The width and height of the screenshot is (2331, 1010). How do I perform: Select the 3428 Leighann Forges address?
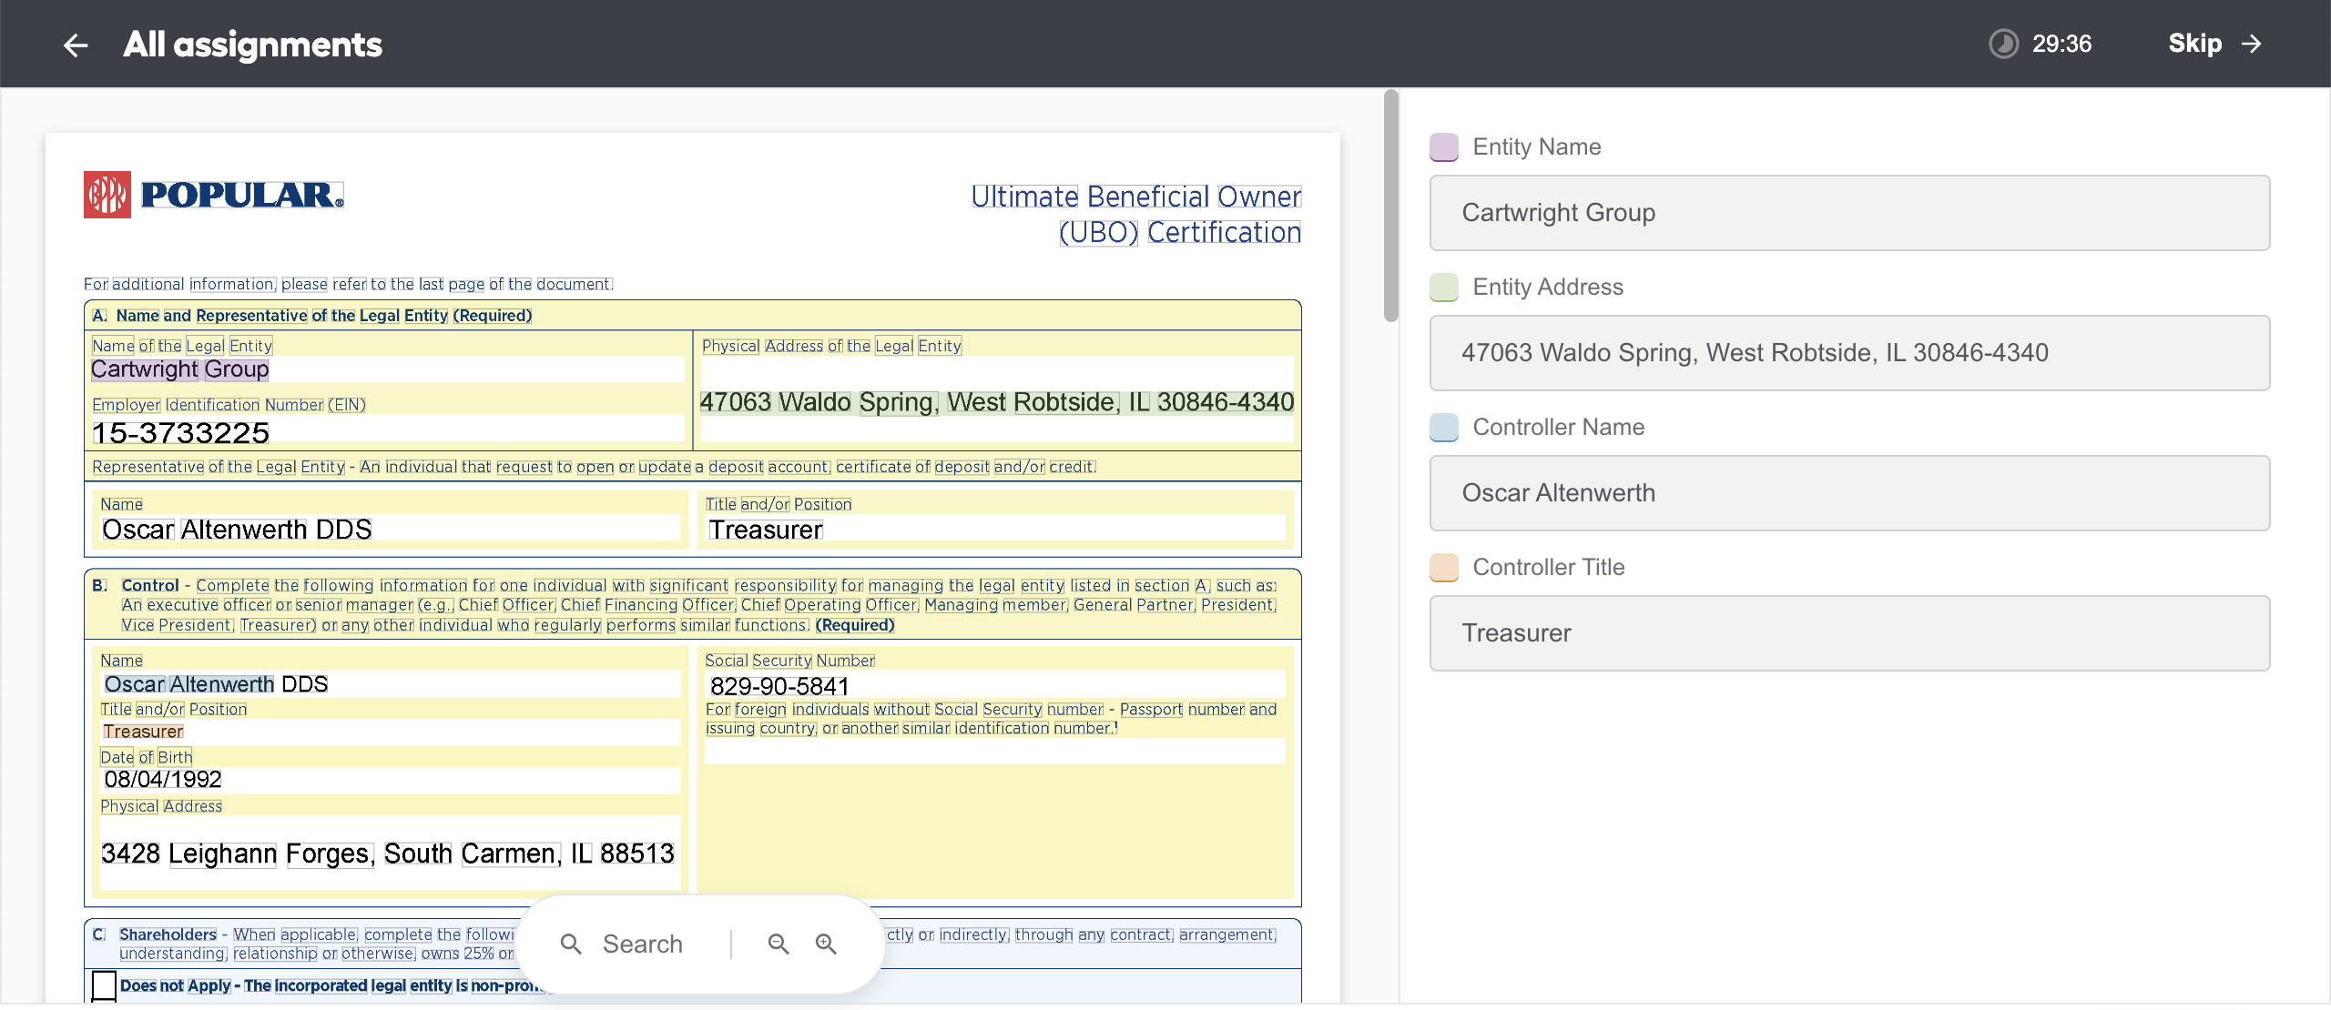coord(388,853)
